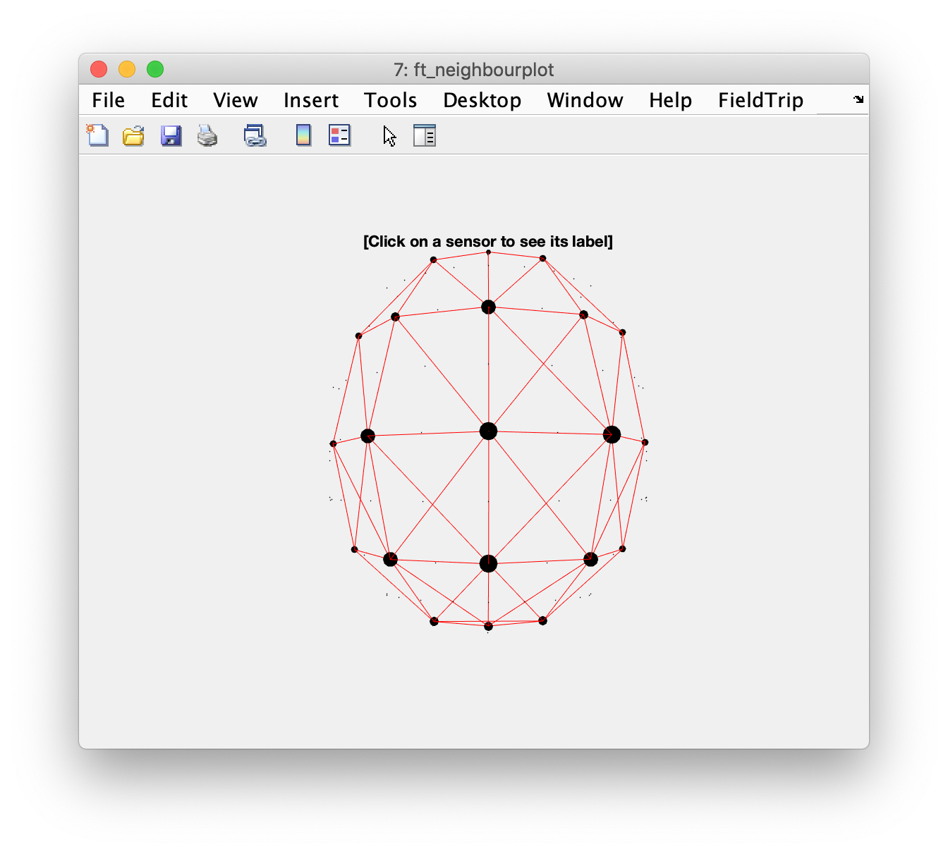Click the large sensor left of center
948x853 pixels.
(x=367, y=436)
